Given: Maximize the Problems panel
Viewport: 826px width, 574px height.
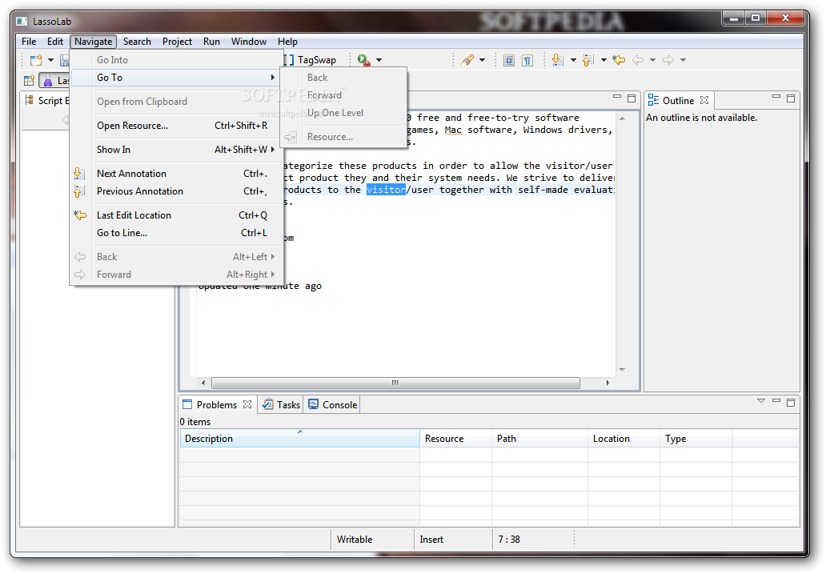Looking at the screenshot, I should pos(791,403).
